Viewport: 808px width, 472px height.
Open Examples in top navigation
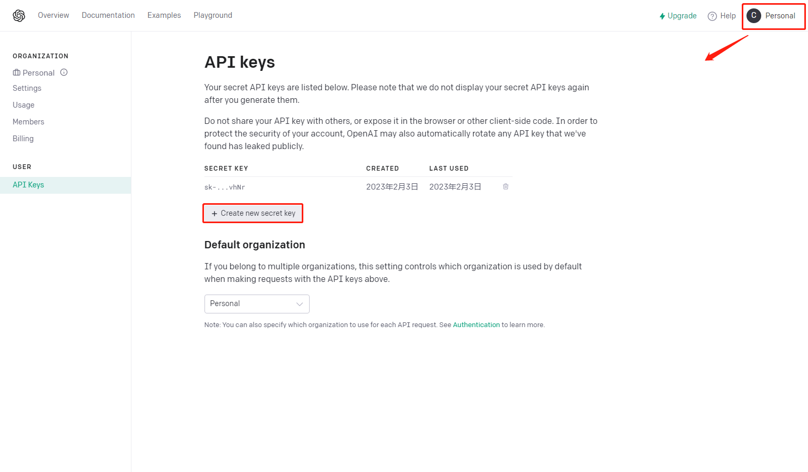pyautogui.click(x=164, y=15)
